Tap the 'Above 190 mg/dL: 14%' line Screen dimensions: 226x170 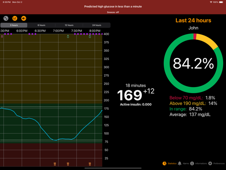click(193, 103)
